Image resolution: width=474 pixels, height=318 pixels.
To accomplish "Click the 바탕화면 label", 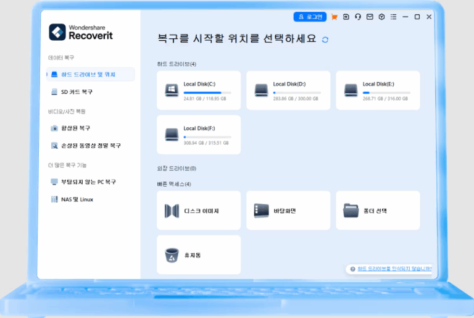I will (285, 211).
